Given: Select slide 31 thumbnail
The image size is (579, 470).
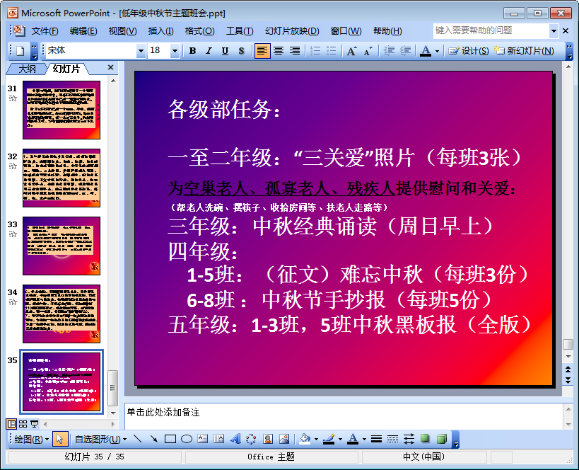Looking at the screenshot, I should pos(62,110).
